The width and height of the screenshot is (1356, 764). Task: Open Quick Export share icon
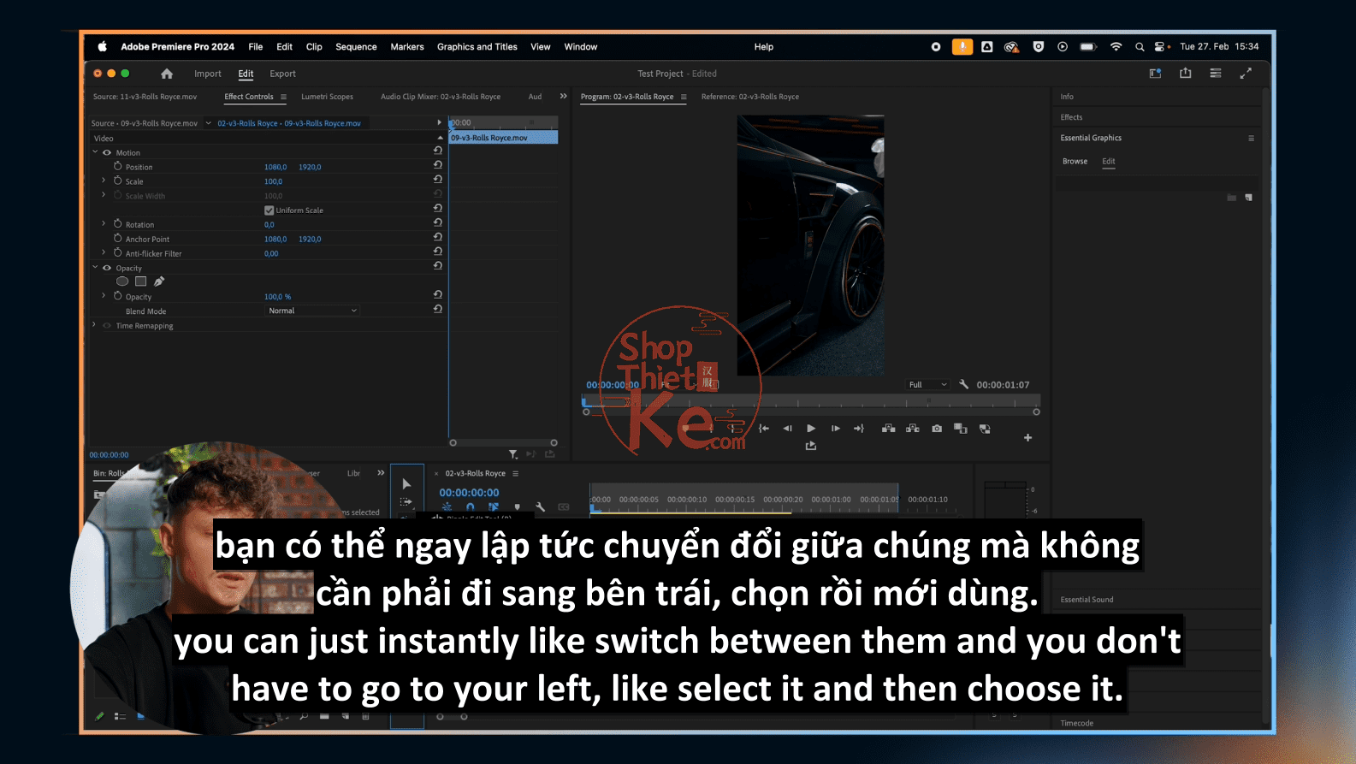(1185, 74)
